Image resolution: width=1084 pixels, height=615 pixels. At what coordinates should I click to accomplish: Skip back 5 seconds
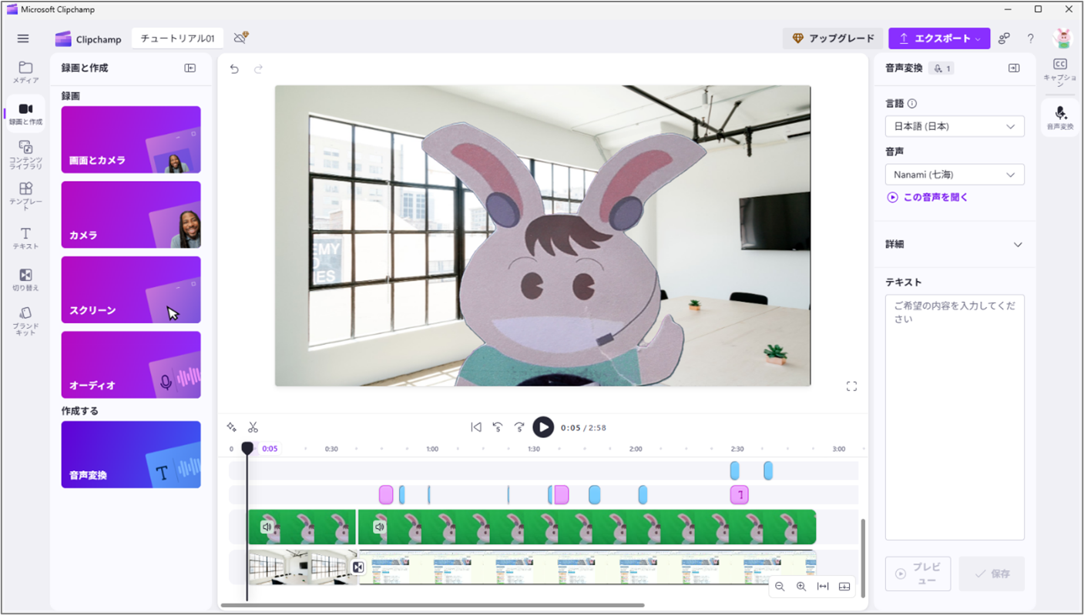pyautogui.click(x=498, y=427)
